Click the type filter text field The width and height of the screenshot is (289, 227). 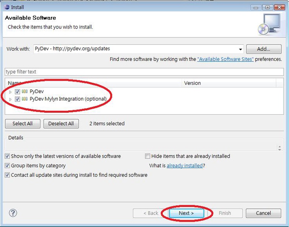coord(144,72)
